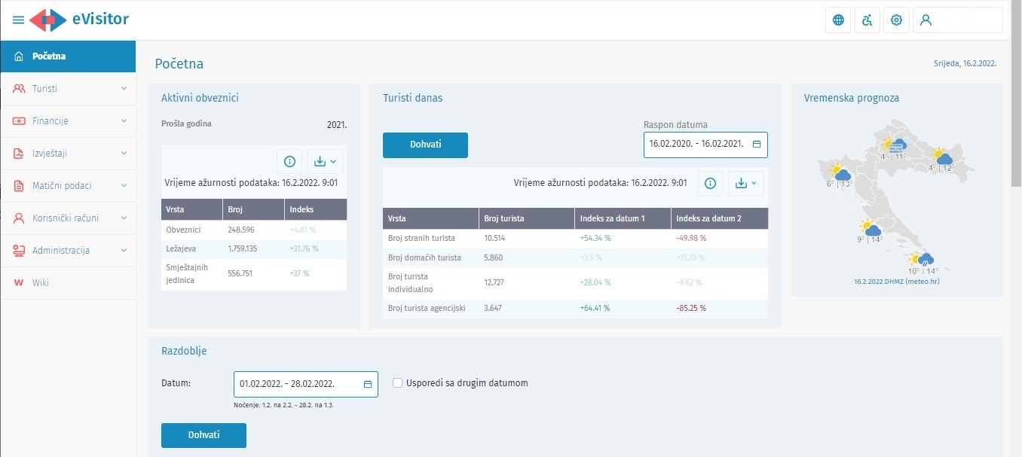
Task: Click the hamburger menu icon
Action: click(18, 20)
